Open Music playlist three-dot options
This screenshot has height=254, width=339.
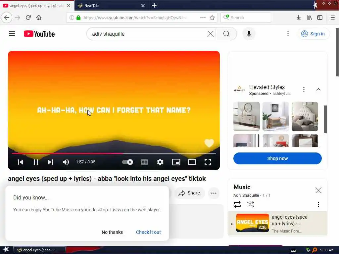318,204
